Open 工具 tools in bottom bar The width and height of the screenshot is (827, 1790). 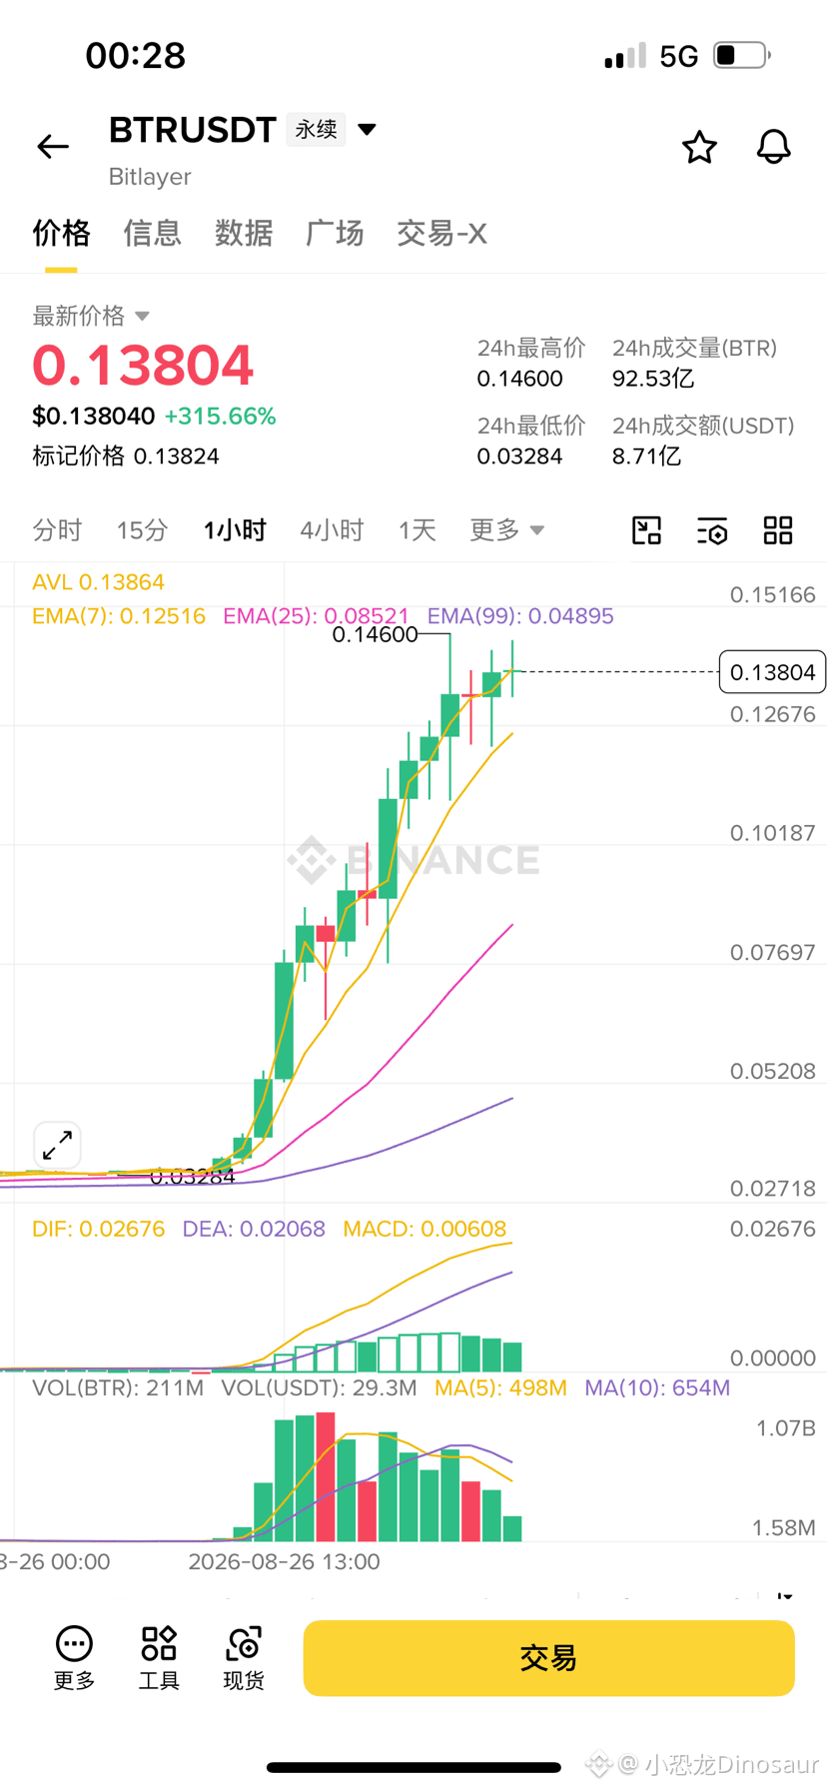(159, 1658)
